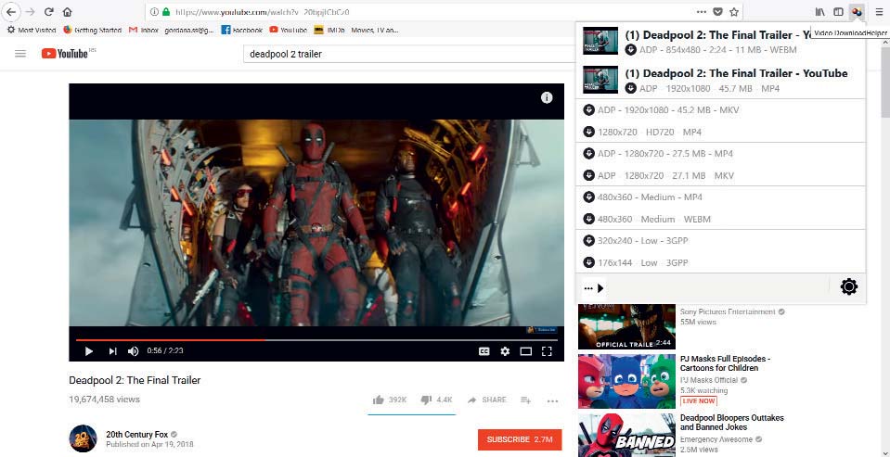
Task: Open the 20th Century Fox channel avatar
Action: 83,438
